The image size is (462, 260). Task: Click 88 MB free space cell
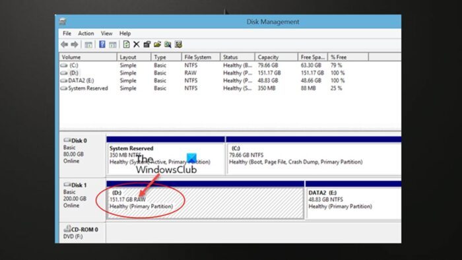[308, 88]
